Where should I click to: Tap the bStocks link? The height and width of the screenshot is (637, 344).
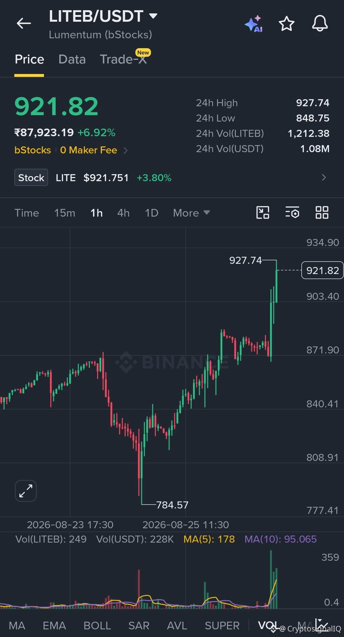pyautogui.click(x=32, y=150)
